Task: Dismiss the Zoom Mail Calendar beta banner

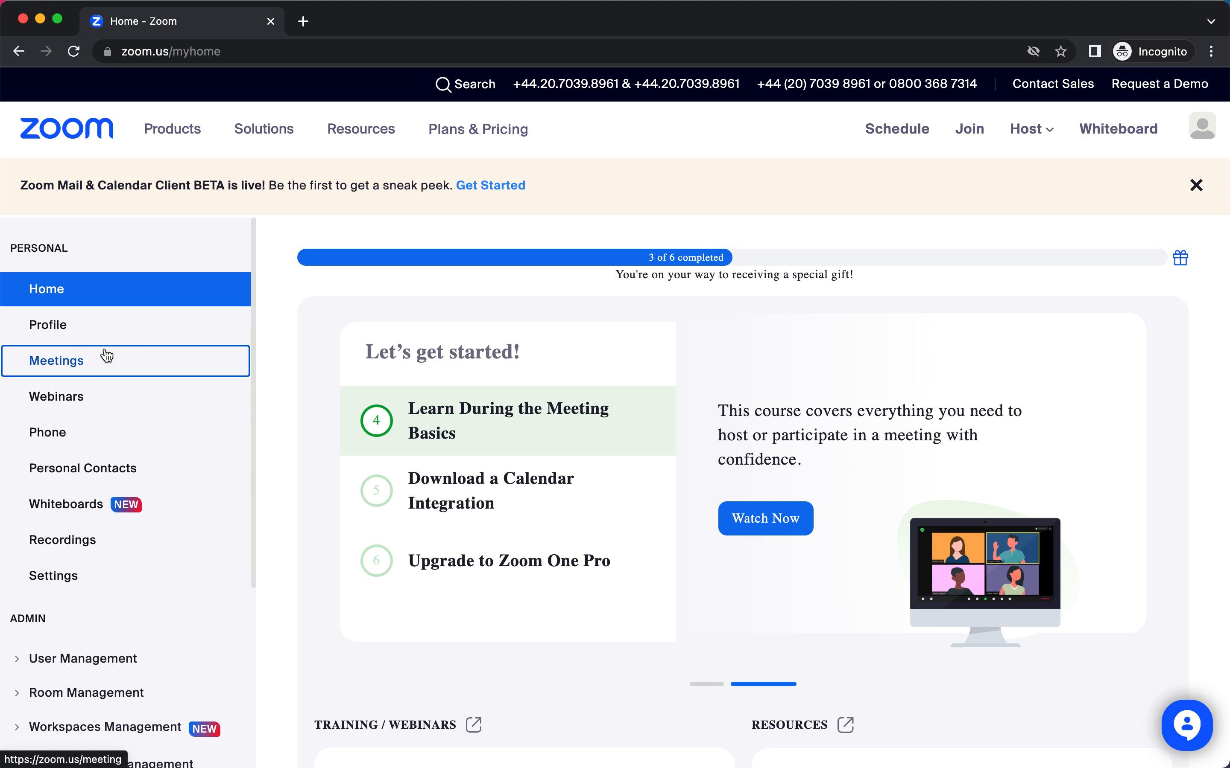Action: point(1195,185)
